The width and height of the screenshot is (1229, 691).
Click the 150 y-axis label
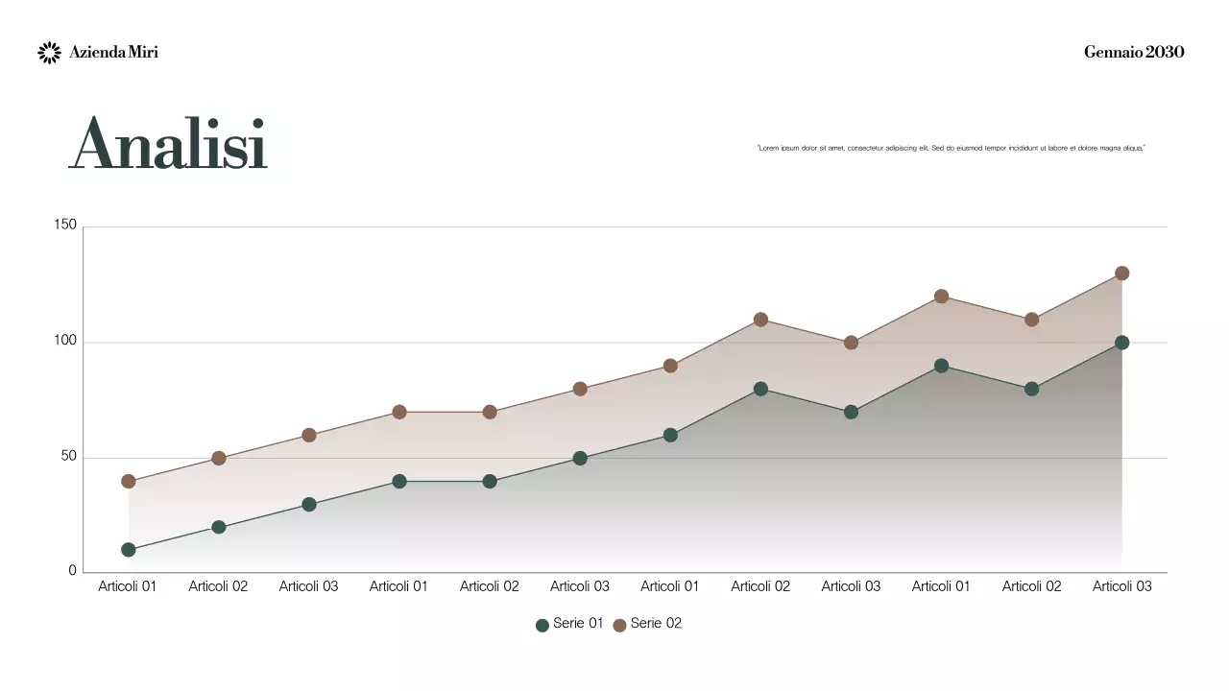[65, 226]
